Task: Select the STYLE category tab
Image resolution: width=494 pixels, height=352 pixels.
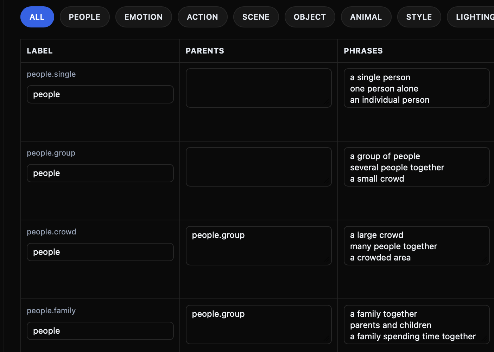Action: tap(419, 17)
